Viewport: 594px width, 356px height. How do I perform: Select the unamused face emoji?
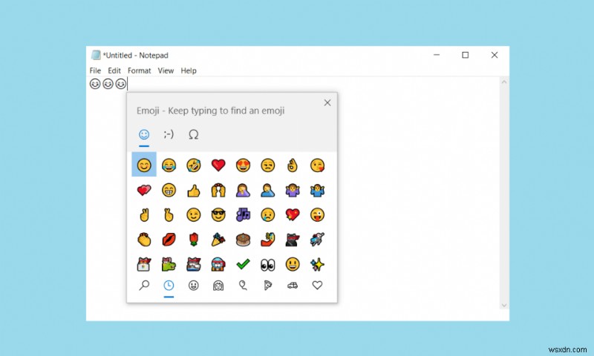tap(268, 165)
